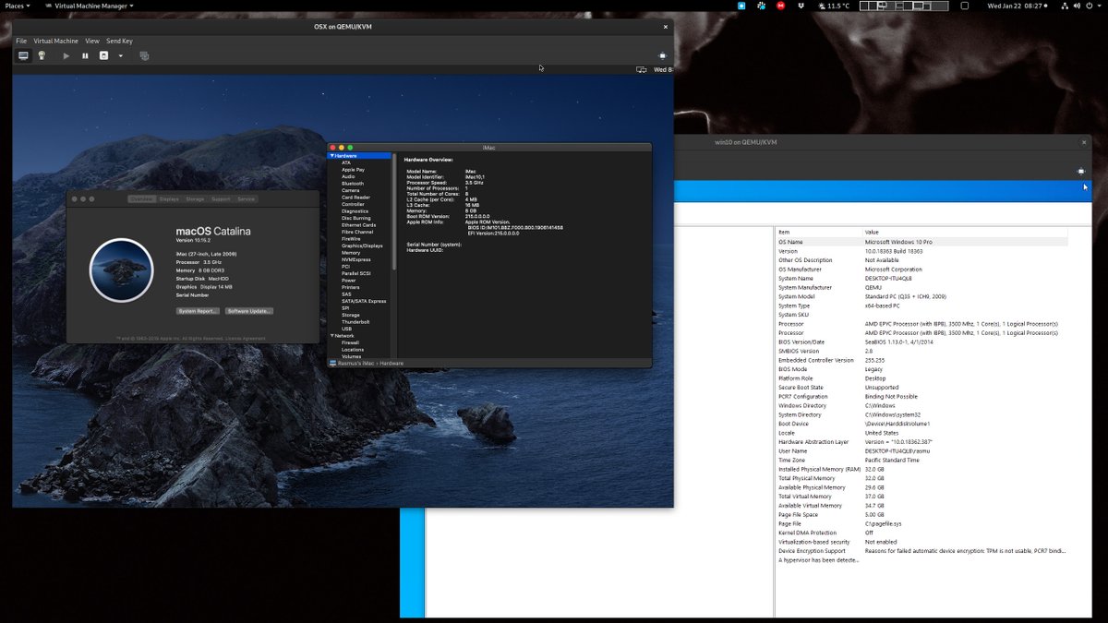Viewport: 1108px width, 623px height.
Task: Select Diagnostics in hardware list
Action: click(x=355, y=211)
